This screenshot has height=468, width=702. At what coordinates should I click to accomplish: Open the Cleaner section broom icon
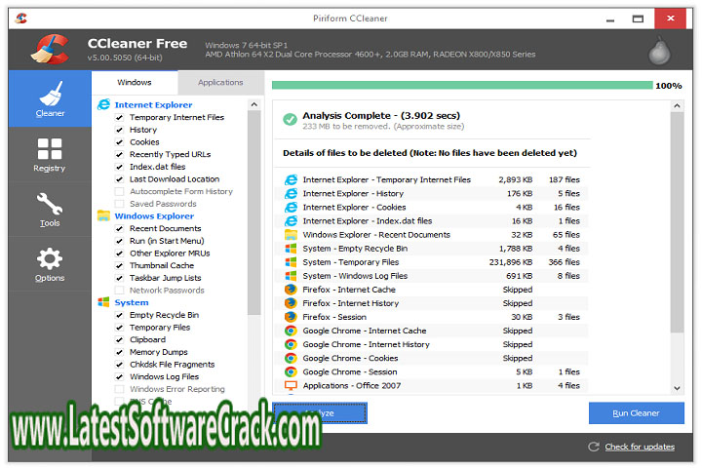49,93
